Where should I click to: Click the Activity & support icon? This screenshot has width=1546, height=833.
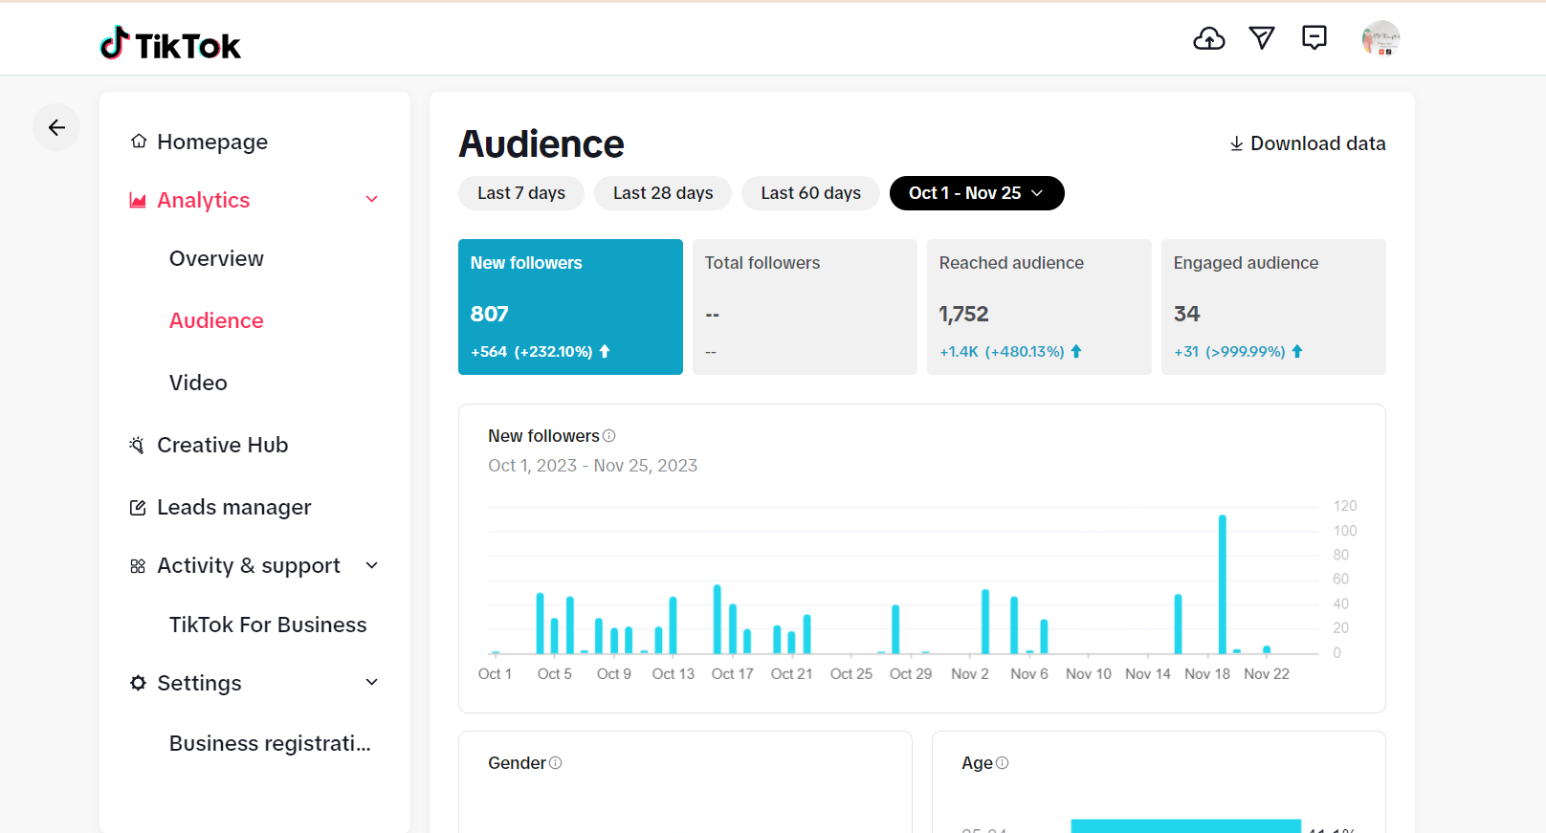click(138, 566)
